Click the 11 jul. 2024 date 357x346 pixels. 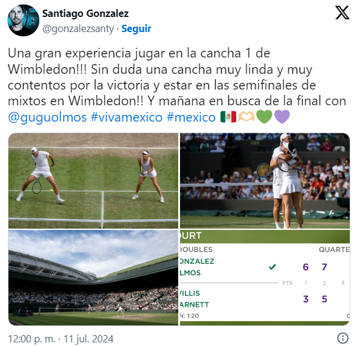(88, 339)
